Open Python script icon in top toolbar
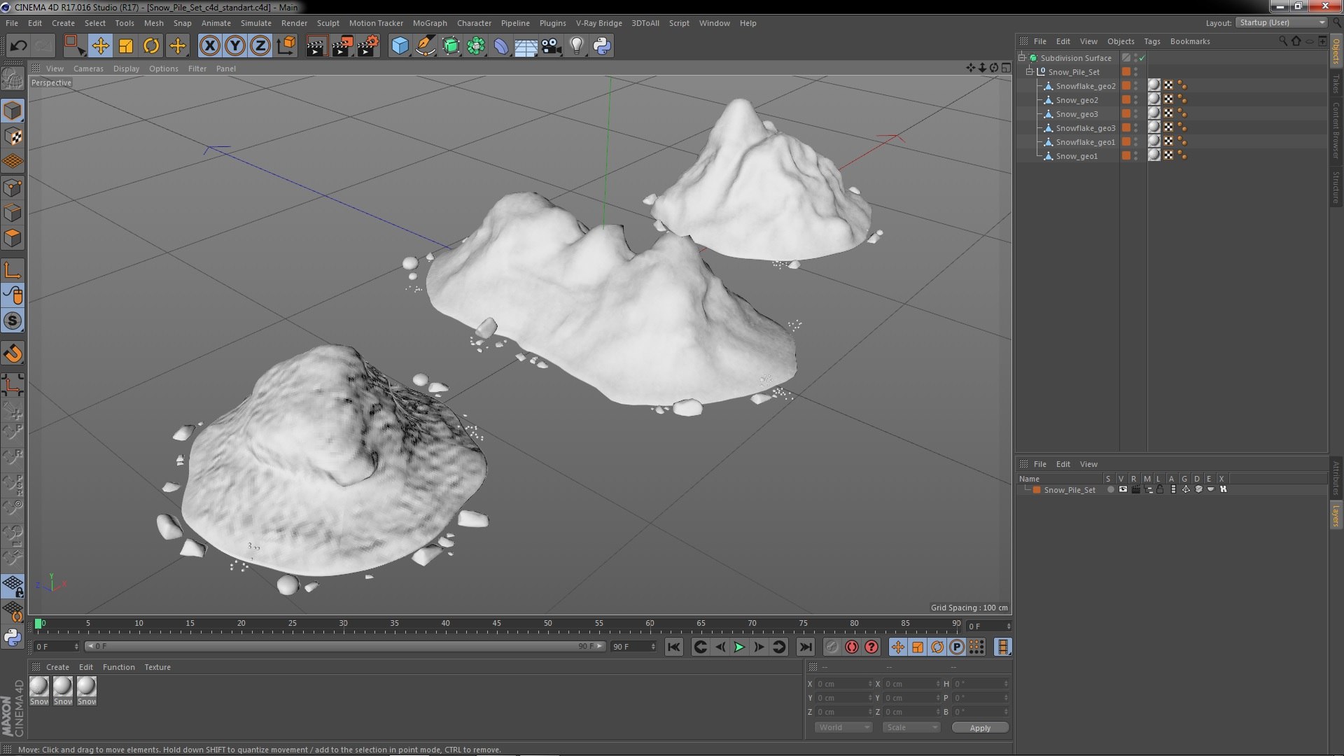 pyautogui.click(x=602, y=46)
